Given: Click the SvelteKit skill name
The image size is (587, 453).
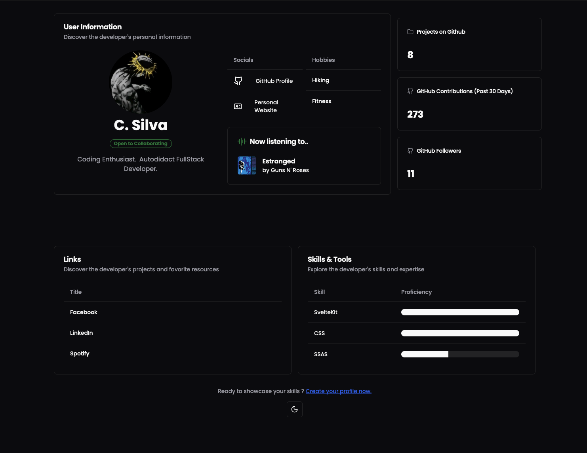Looking at the screenshot, I should point(326,312).
